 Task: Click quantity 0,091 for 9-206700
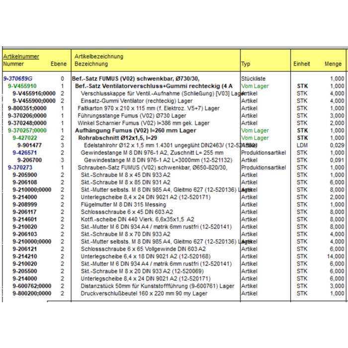point(337,160)
